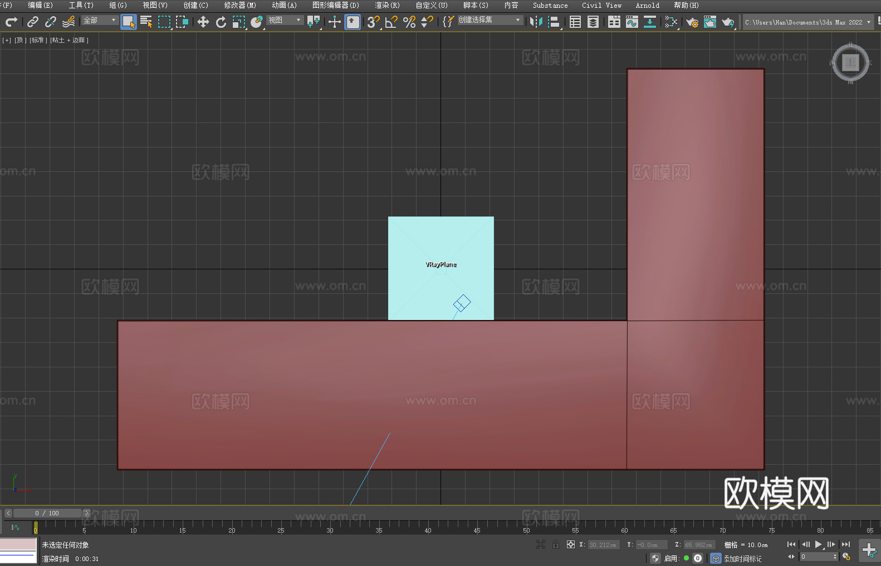
Task: Select the Rotate tool
Action: click(221, 22)
